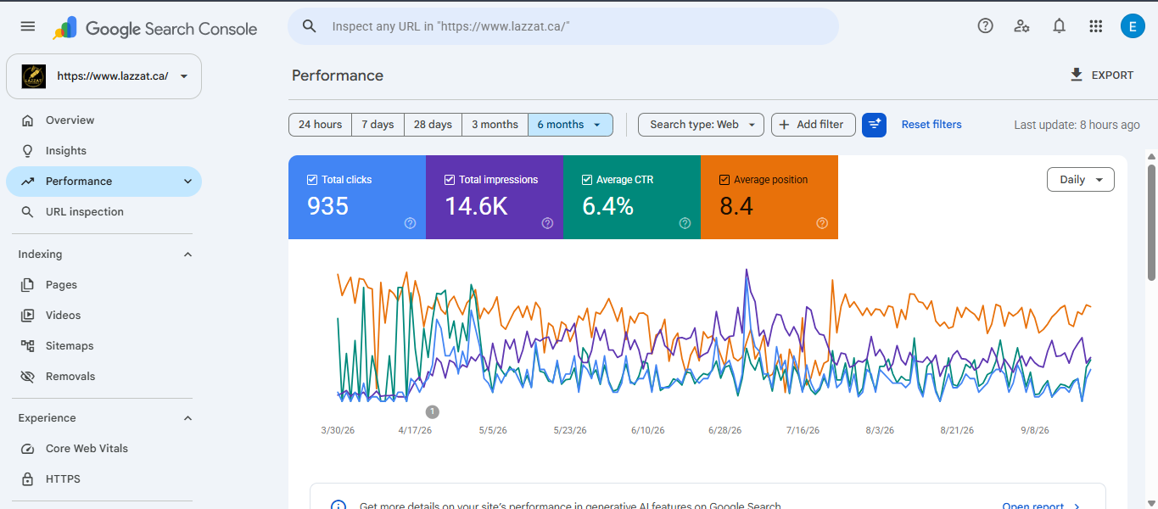1158x509 pixels.
Task: Click the Reset filters link
Action: [931, 125]
